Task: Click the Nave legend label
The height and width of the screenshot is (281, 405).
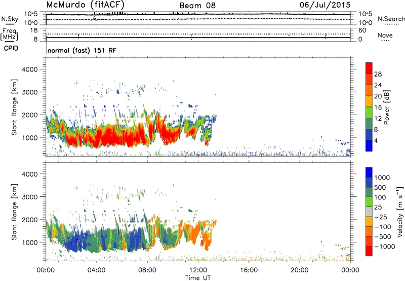Action: click(x=385, y=36)
